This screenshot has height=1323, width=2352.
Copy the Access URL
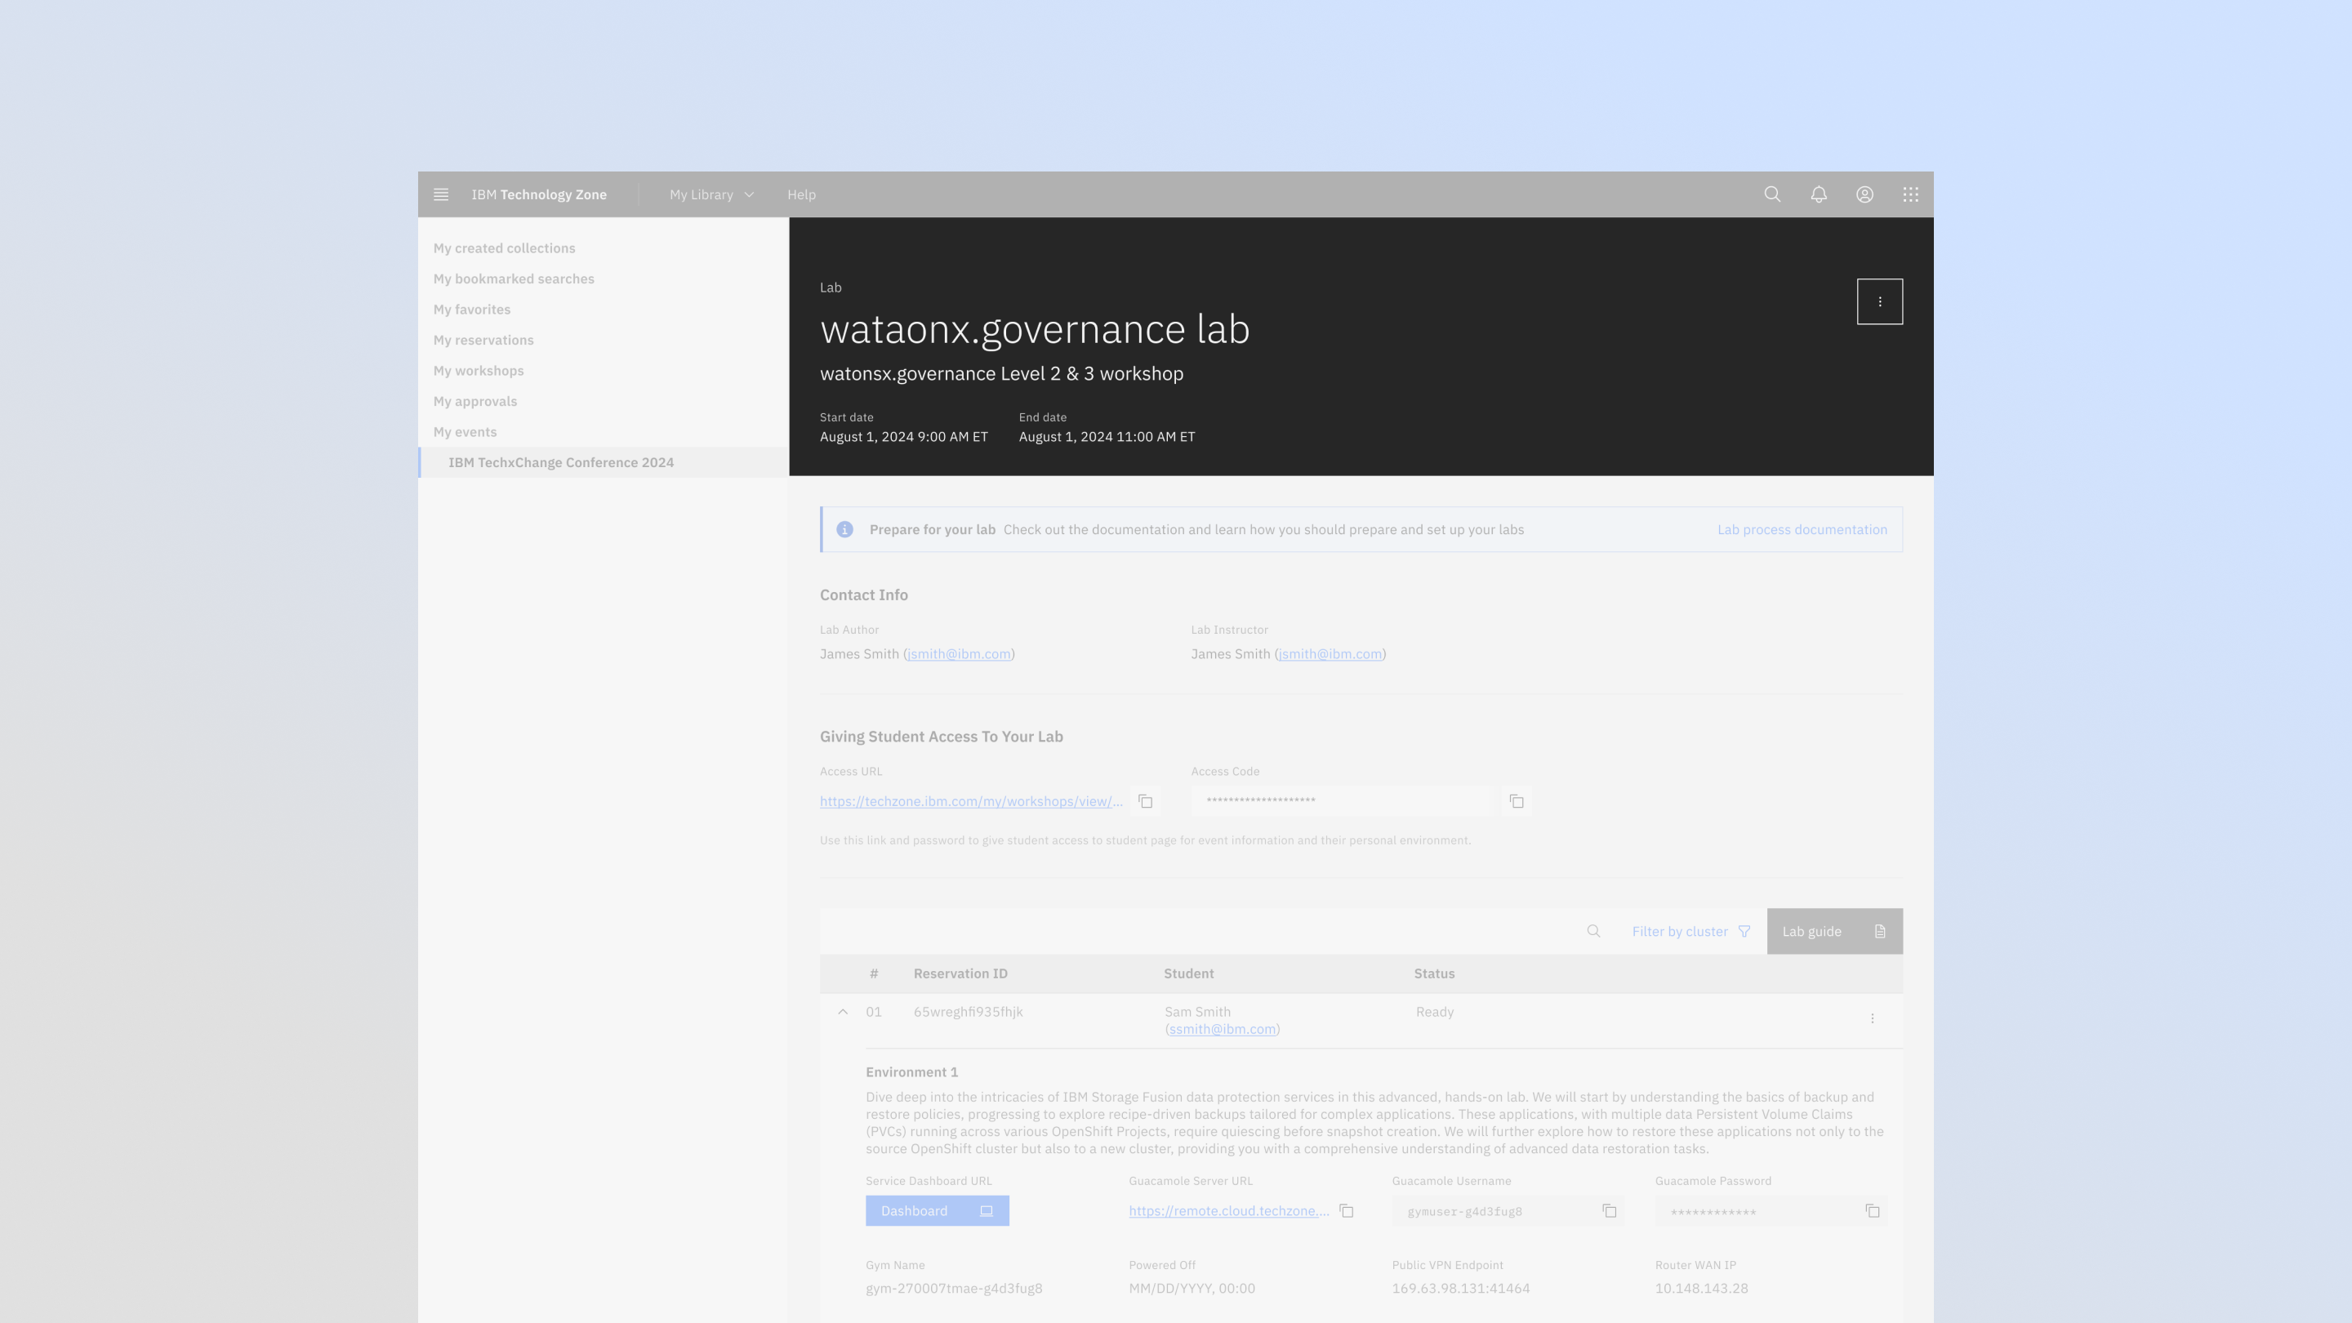pos(1145,802)
